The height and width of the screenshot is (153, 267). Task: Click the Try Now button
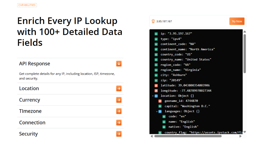pos(237,21)
